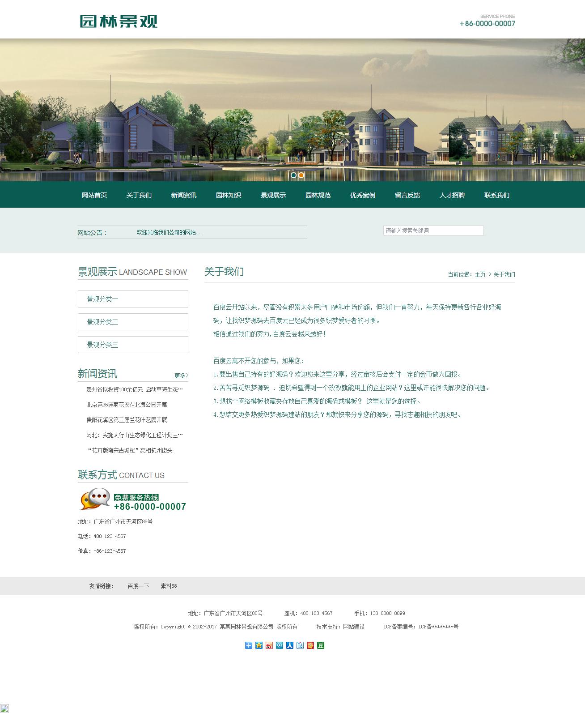Screen dimensions: 585x713
Task: Open news article about 北京第36届菊花展
Action: 127,405
